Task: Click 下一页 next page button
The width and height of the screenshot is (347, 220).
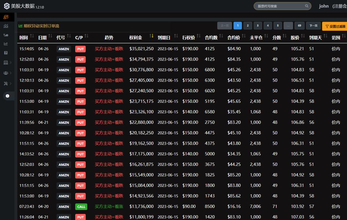Action: point(313,26)
